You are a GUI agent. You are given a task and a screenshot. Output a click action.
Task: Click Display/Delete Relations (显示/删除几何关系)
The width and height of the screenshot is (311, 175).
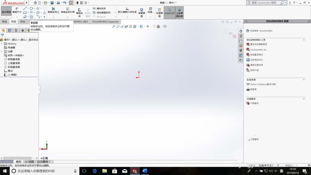[127, 11]
